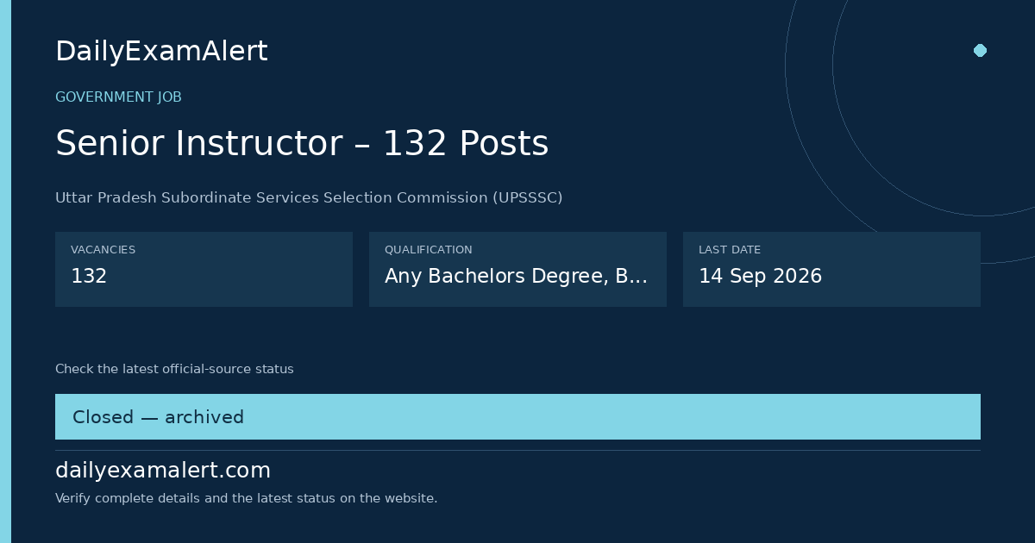Click the DailyExamAlert brand title
This screenshot has height=543, width=1035.
click(x=161, y=52)
